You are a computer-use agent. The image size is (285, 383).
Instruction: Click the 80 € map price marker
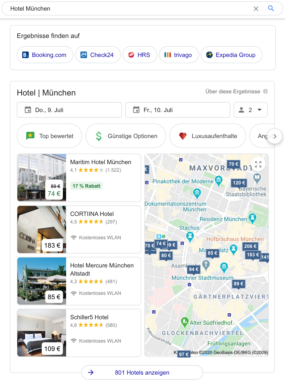(166, 256)
